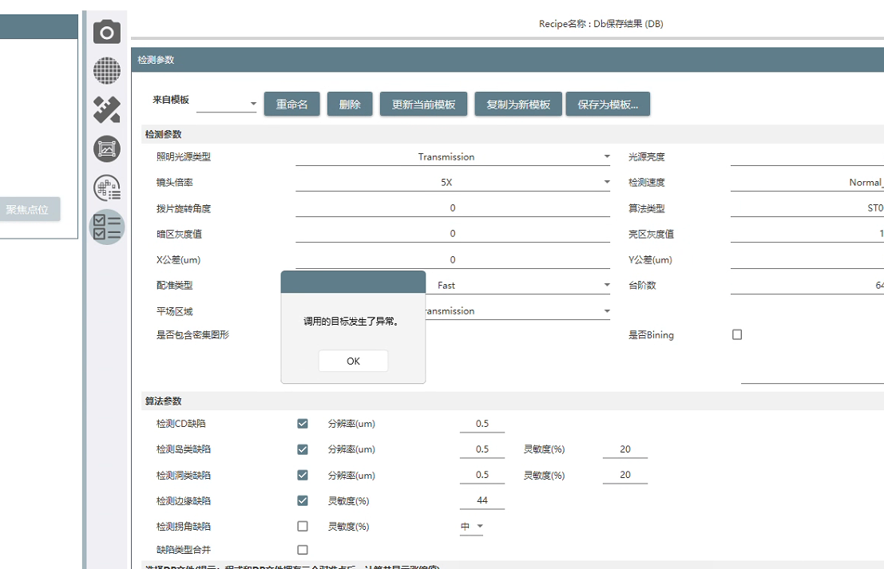Click OK in the error dialog
Viewport: 884px width, 569px height.
pyautogui.click(x=353, y=361)
